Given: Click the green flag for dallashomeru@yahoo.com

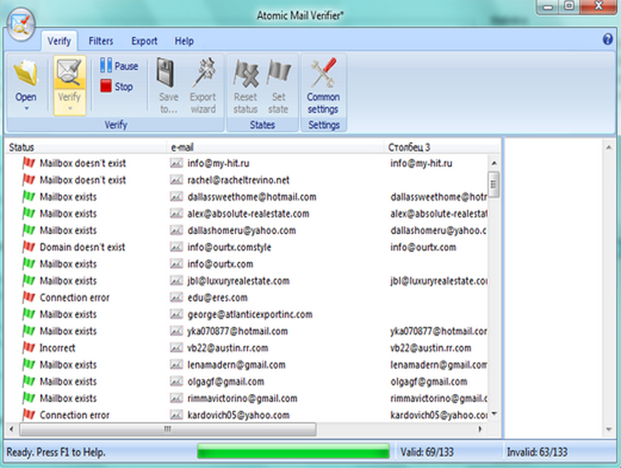Looking at the screenshot, I should coord(29,230).
